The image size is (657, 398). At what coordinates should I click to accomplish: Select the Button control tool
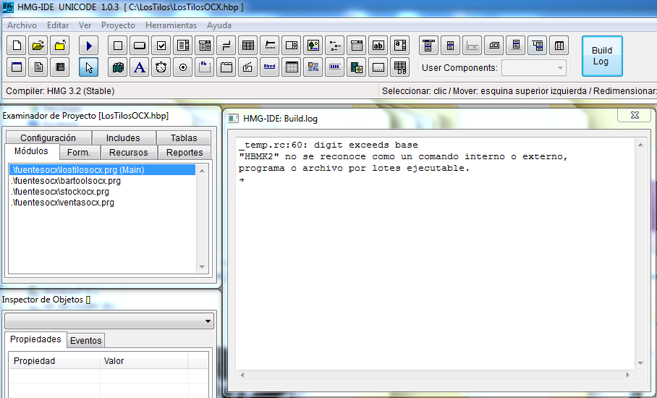pyautogui.click(x=140, y=46)
